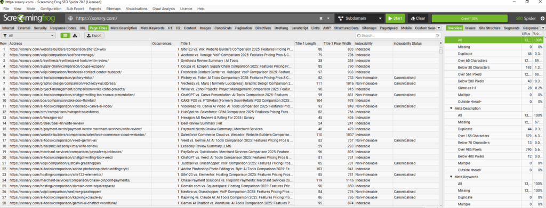The image size is (546, 208).
Task: Add a column with the plus icon
Action: click(x=441, y=44)
